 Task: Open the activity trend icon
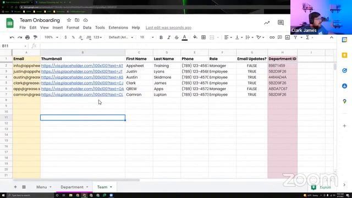point(267,23)
